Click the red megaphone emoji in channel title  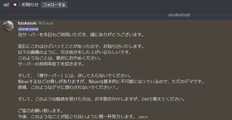(x=14, y=5)
